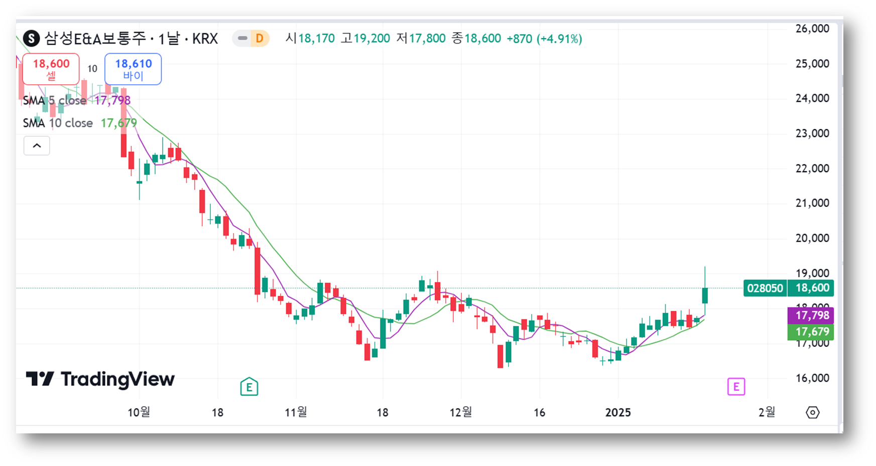
Task: Click the 삼성E&A보통주 symbol title
Action: pos(95,38)
